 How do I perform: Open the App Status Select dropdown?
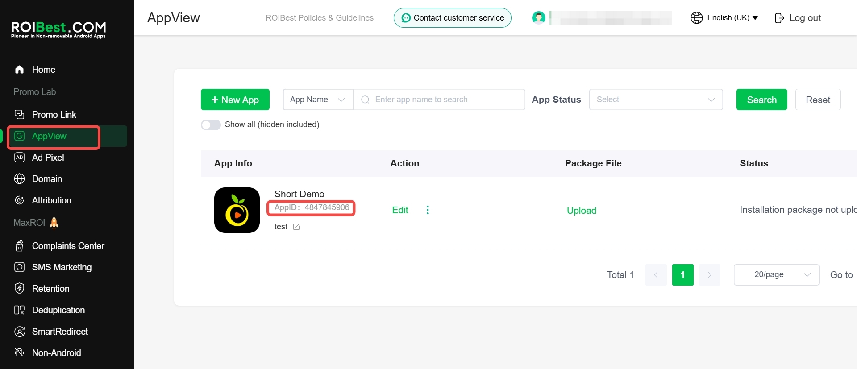point(655,100)
